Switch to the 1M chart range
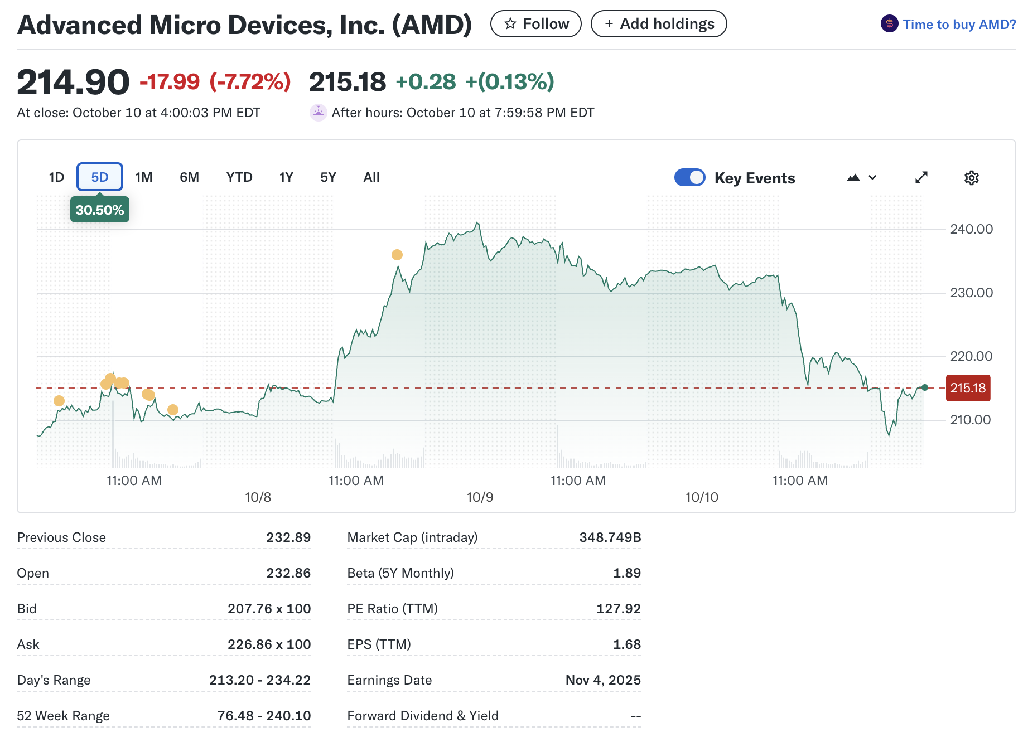1023x737 pixels. coord(144,177)
